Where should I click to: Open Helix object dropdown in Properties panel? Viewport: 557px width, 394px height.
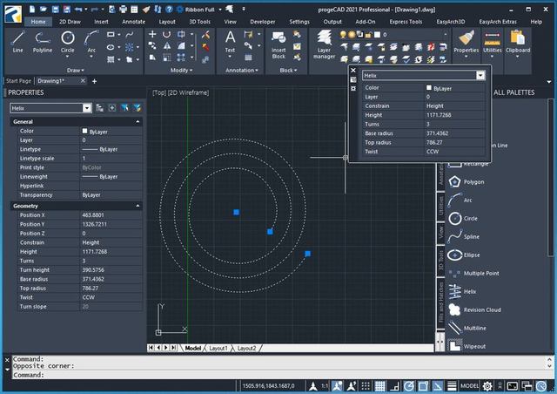click(86, 107)
